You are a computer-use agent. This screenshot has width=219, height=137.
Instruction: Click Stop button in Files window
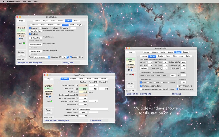(x=21, y=21)
